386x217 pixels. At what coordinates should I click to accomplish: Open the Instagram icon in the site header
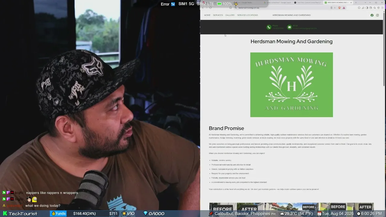pos(377,15)
